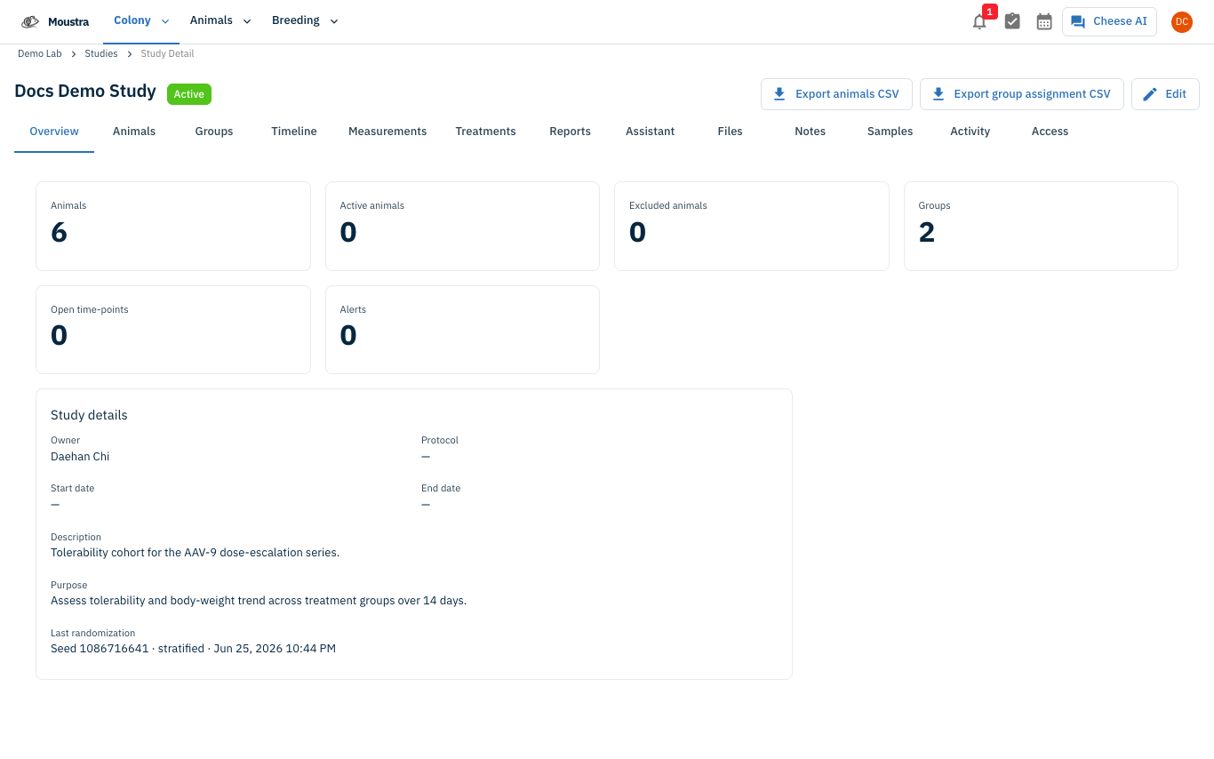Click the pencil icon on Edit
The width and height of the screenshot is (1214, 759).
(x=1150, y=94)
